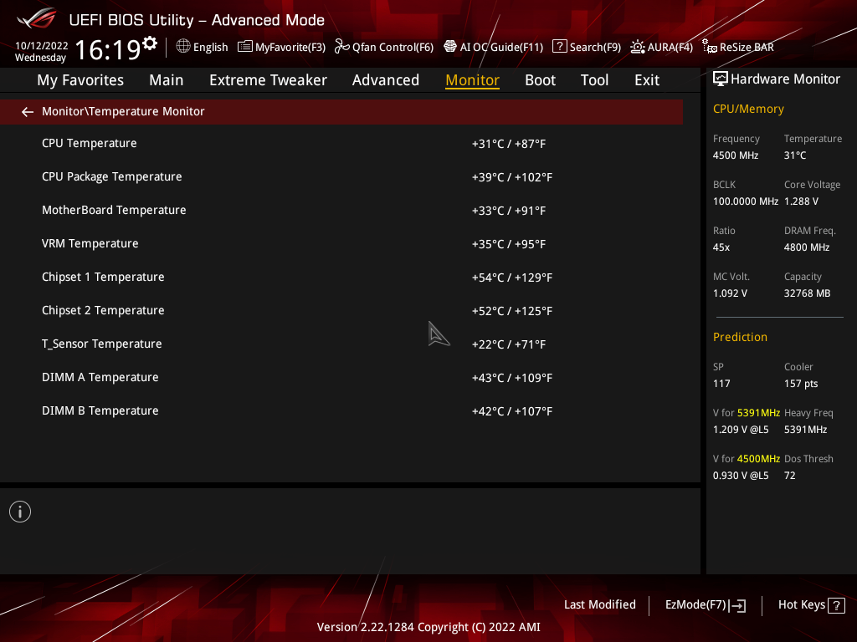Viewport: 857px width, 642px height.
Task: Click the Hot Keys question mark icon
Action: point(836,605)
